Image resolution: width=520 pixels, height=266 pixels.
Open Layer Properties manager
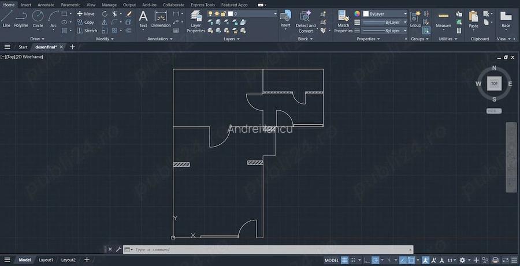(x=196, y=21)
